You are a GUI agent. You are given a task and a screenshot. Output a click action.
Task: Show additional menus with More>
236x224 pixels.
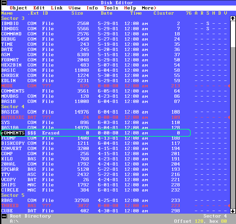149,8
